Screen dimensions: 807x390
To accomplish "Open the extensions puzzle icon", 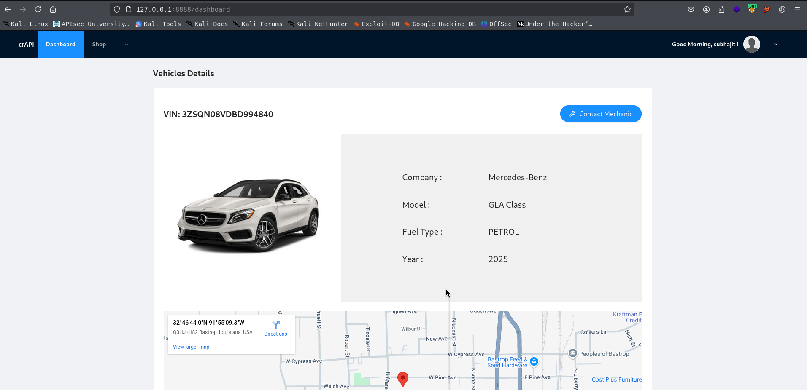I will click(x=721, y=9).
